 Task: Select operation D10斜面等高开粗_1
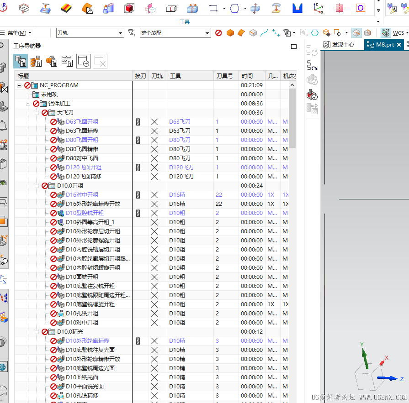tap(90, 222)
